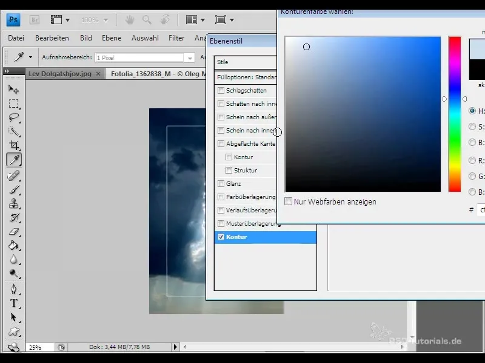The width and height of the screenshot is (485, 363).
Task: Select the Zoom magnifier in application bar
Action: 147,20
